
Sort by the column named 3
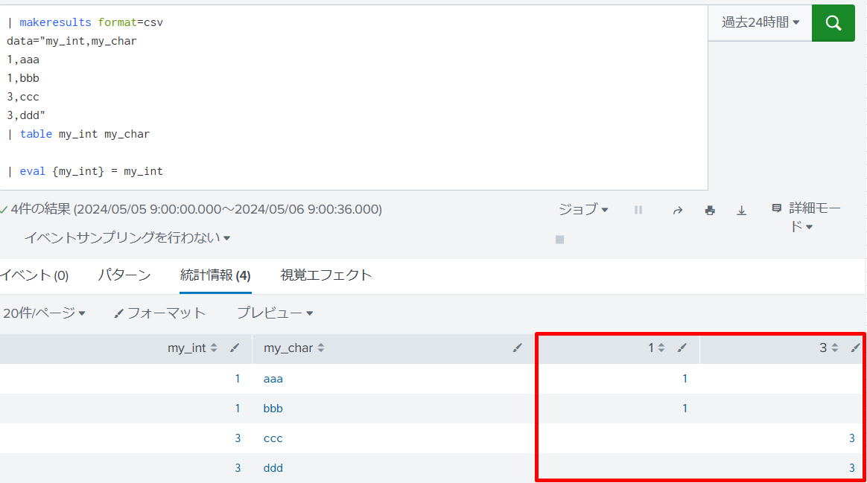[829, 348]
